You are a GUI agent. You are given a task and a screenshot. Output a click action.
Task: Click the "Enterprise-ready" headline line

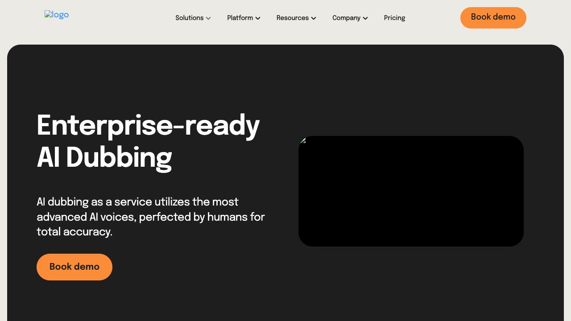pyautogui.click(x=148, y=126)
